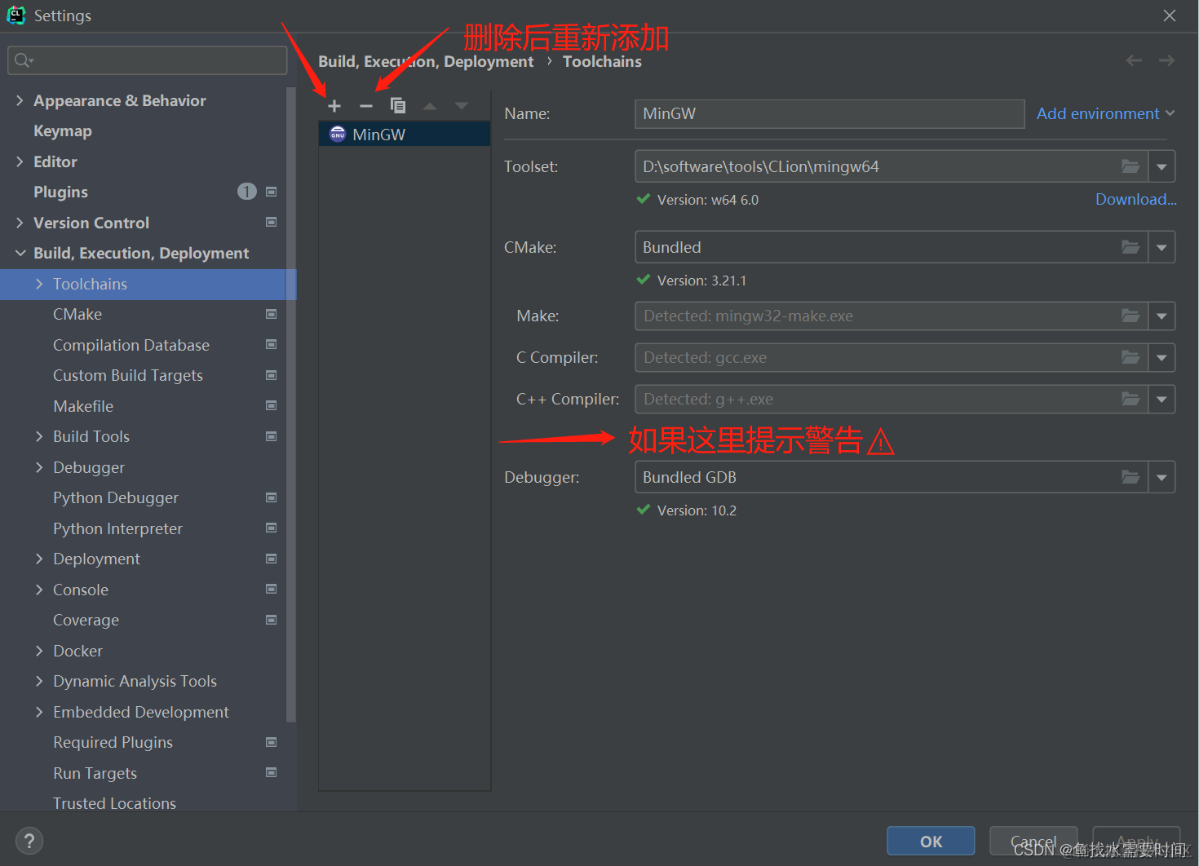The height and width of the screenshot is (866, 1199).
Task: Add a new toolchain with plus icon
Action: coord(334,106)
